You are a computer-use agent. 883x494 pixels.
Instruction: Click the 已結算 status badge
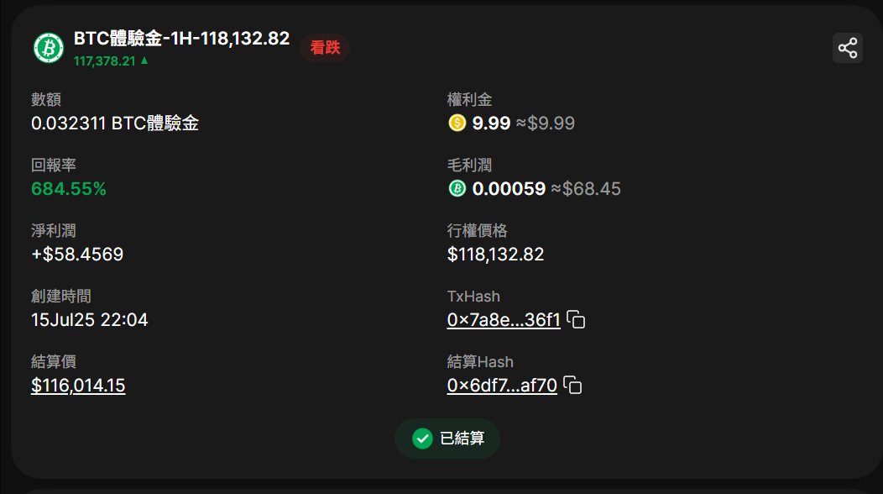[447, 439]
